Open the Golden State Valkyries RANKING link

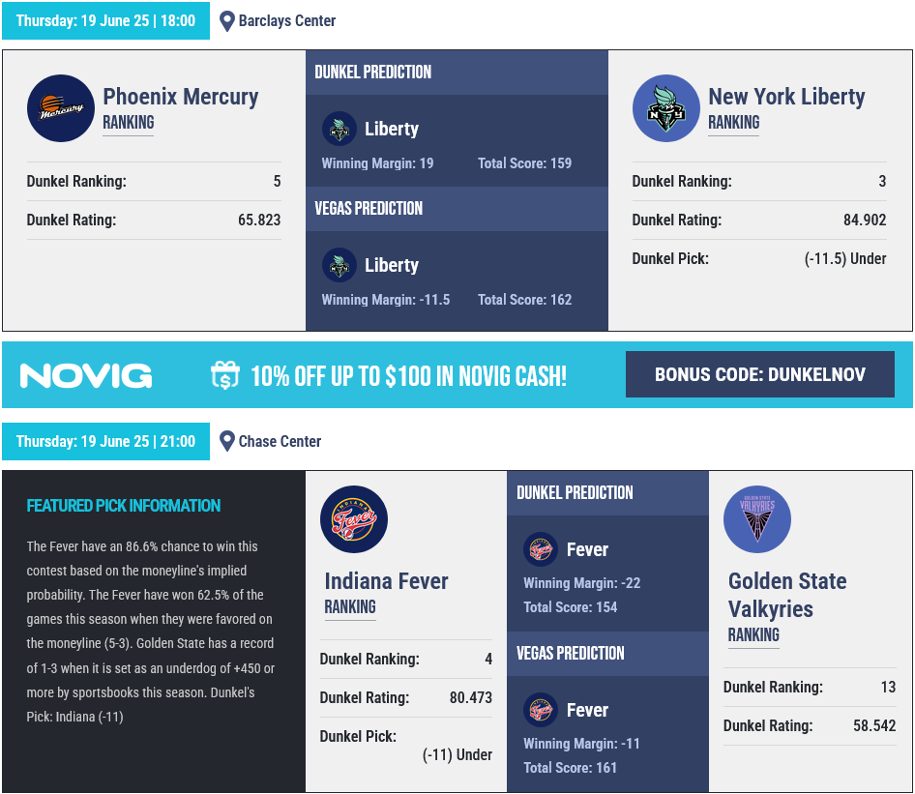pyautogui.click(x=753, y=635)
